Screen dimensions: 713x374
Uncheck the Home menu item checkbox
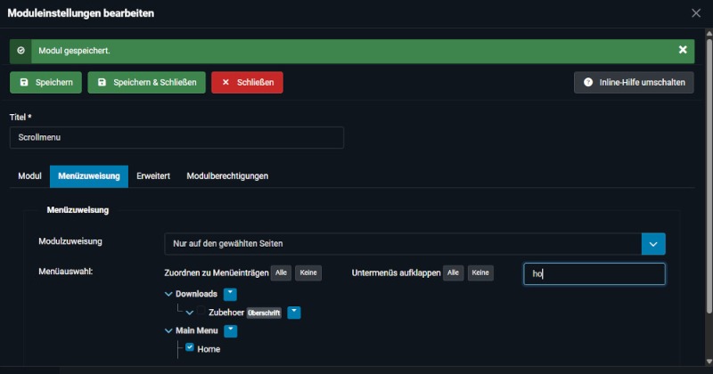click(190, 348)
